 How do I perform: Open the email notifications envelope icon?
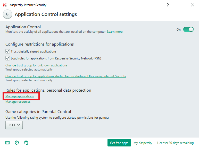point(7,143)
